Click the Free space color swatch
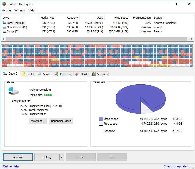This screenshot has width=195, height=169. point(101,124)
